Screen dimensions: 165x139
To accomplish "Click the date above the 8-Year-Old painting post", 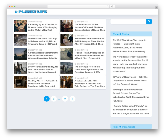I will (36, 22).
